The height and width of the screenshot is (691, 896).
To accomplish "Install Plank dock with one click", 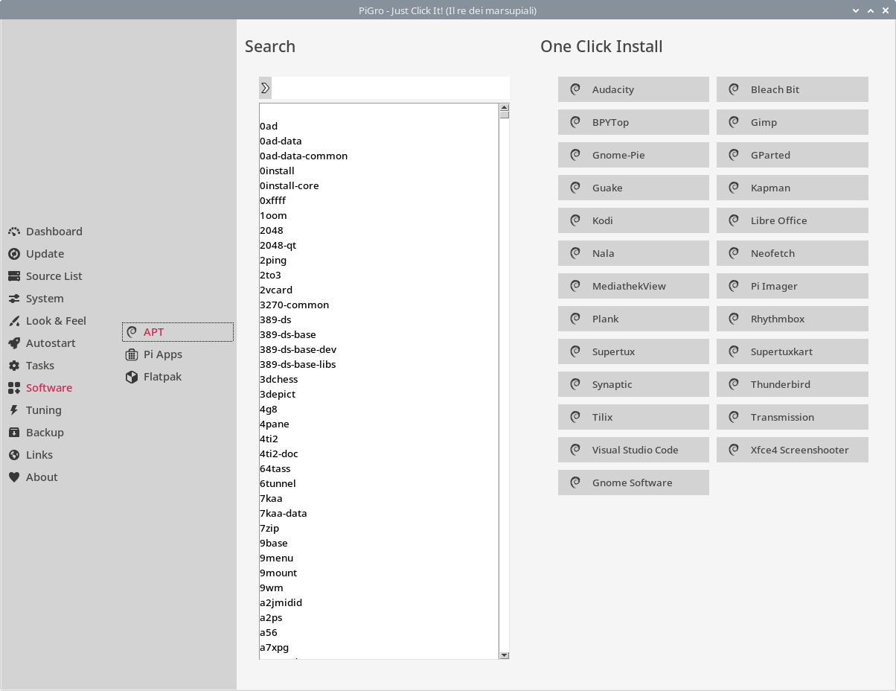I will tap(633, 319).
